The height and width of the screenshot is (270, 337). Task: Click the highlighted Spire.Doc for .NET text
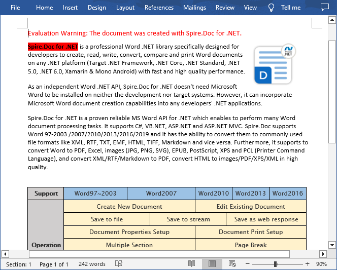53,47
